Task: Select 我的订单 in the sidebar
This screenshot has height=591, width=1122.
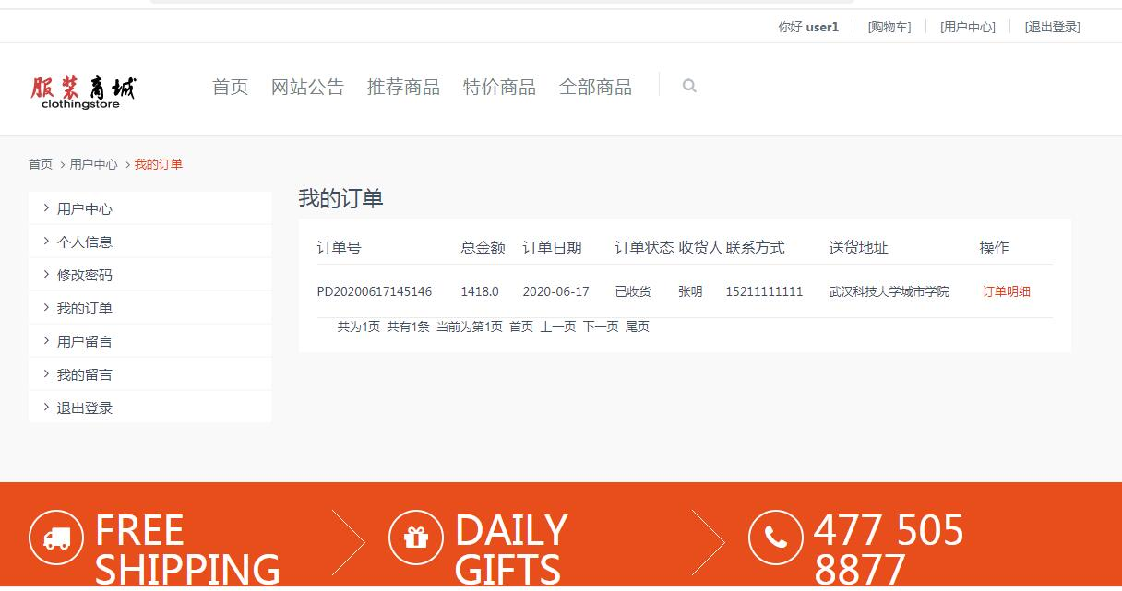Action: [150, 308]
